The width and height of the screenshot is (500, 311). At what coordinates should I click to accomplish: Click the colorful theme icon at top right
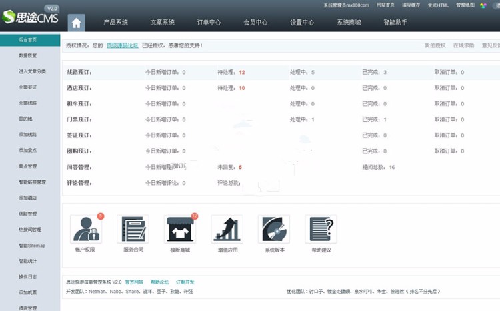(x=483, y=5)
